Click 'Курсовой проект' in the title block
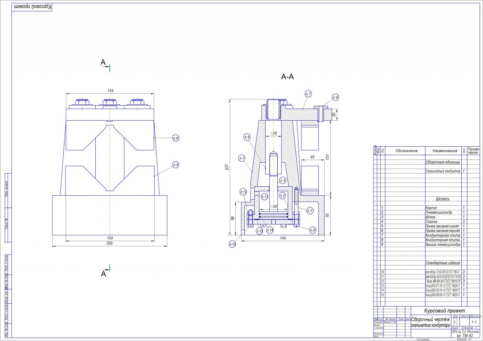This screenshot has height=341, width=483. [x=444, y=311]
